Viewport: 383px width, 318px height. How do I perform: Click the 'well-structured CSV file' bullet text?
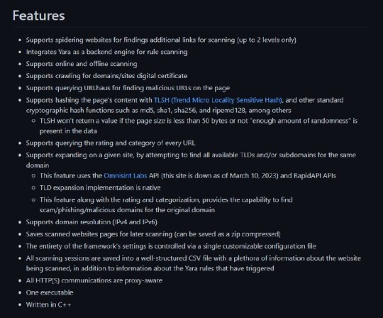[193, 263]
